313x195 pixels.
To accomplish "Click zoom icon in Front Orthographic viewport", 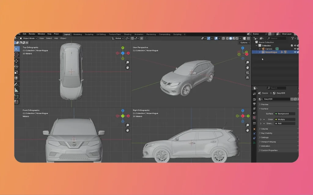I will (127, 125).
